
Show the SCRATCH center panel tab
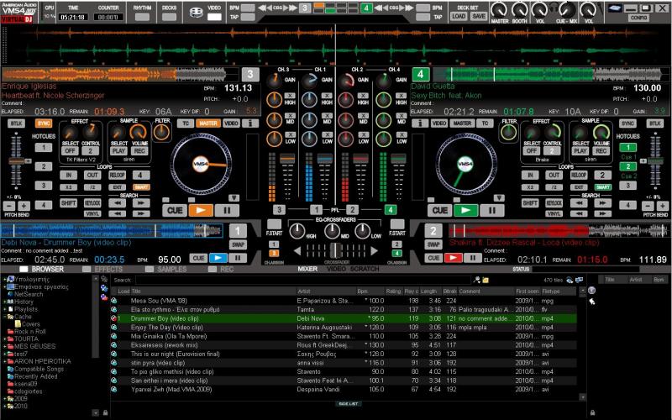[x=365, y=269]
